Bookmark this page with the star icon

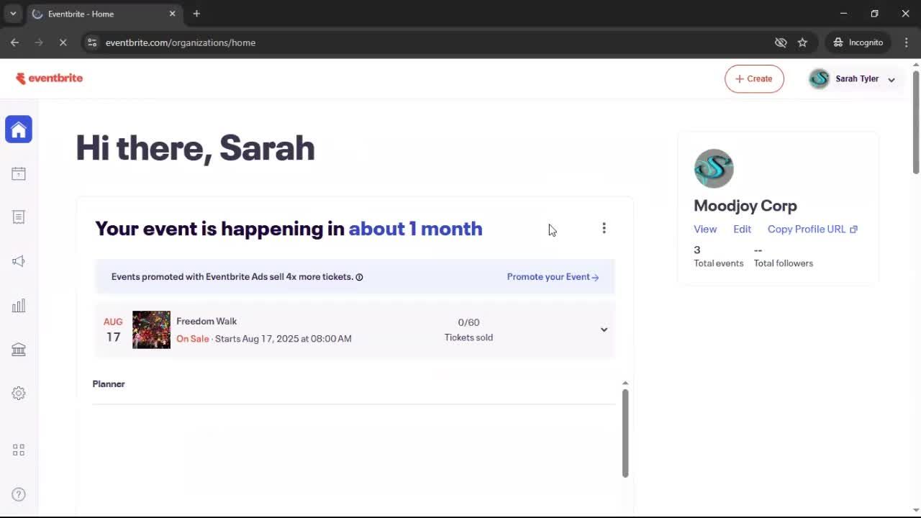coord(802,42)
